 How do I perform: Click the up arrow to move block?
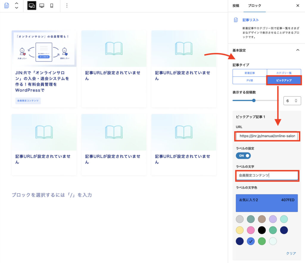pyautogui.click(x=17, y=4)
